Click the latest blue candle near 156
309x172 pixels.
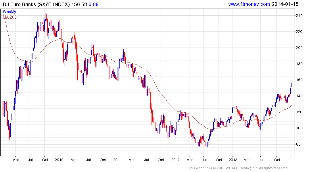click(292, 85)
